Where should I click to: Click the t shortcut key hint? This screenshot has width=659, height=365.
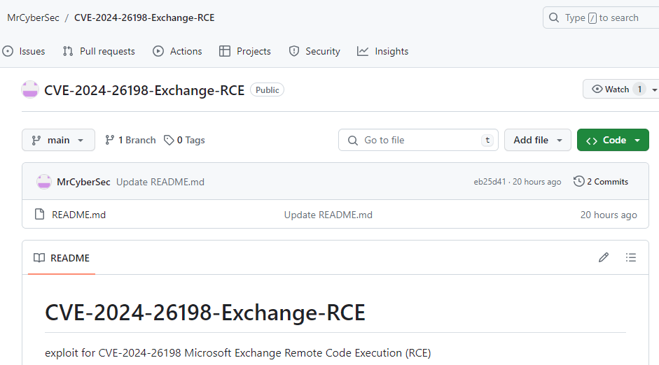(487, 140)
